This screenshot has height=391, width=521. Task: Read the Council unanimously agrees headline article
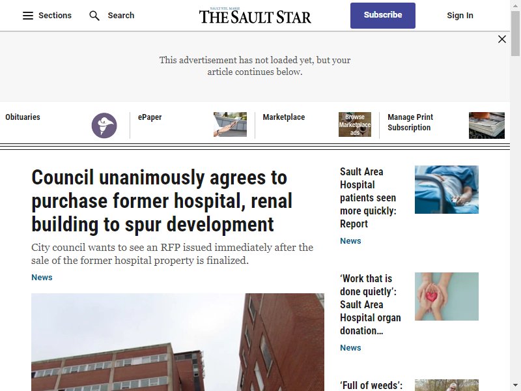[x=162, y=201]
